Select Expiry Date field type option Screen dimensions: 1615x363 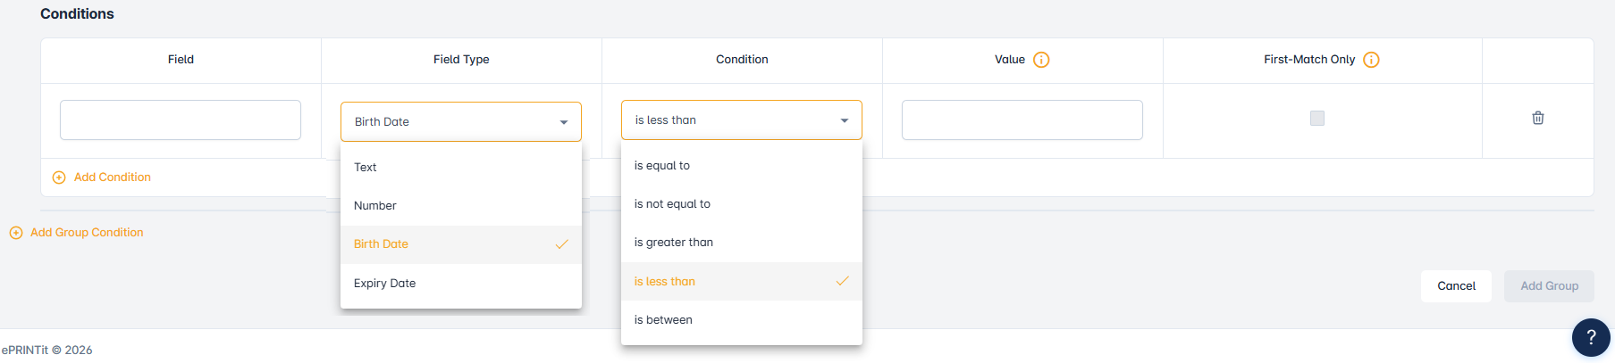(385, 284)
